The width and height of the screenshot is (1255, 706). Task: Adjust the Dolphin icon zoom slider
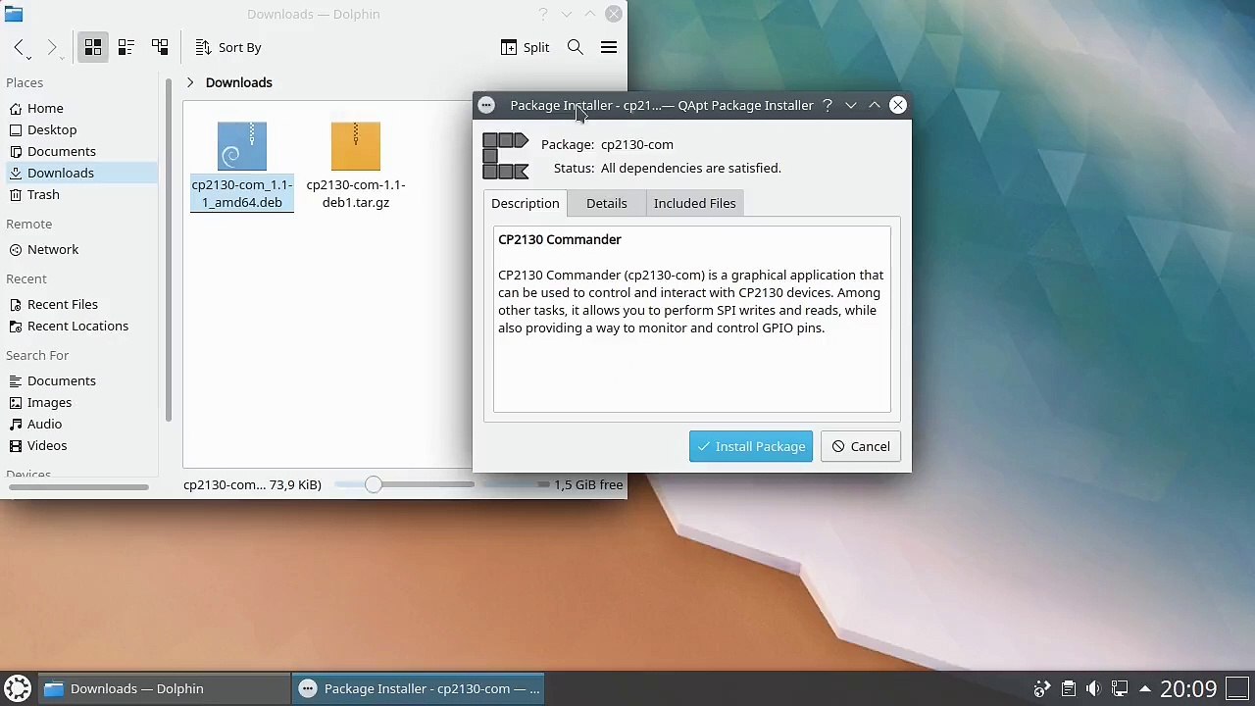click(373, 484)
